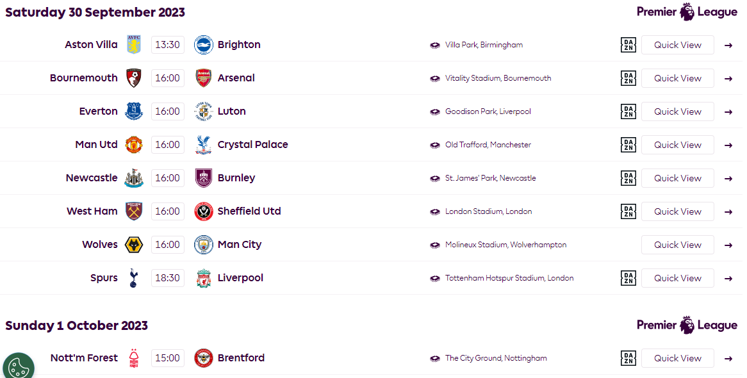This screenshot has height=378, width=747.
Task: Click DAZN broadcaster icon for Spurs match
Action: [628, 279]
